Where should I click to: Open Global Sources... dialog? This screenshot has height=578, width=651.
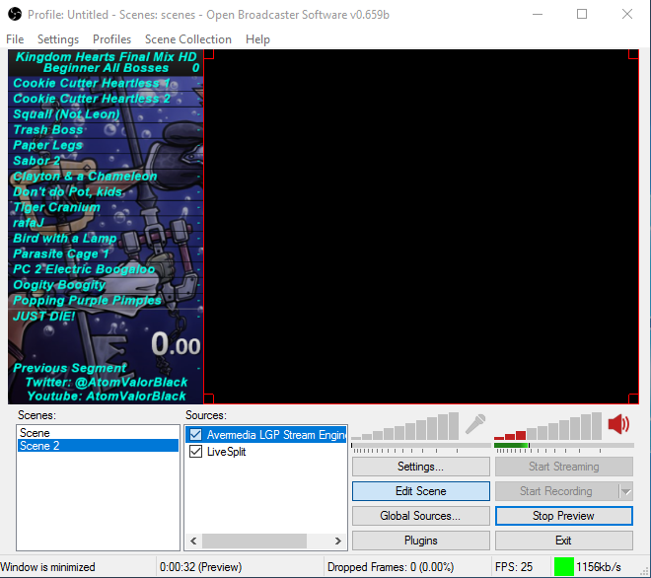[x=421, y=516]
